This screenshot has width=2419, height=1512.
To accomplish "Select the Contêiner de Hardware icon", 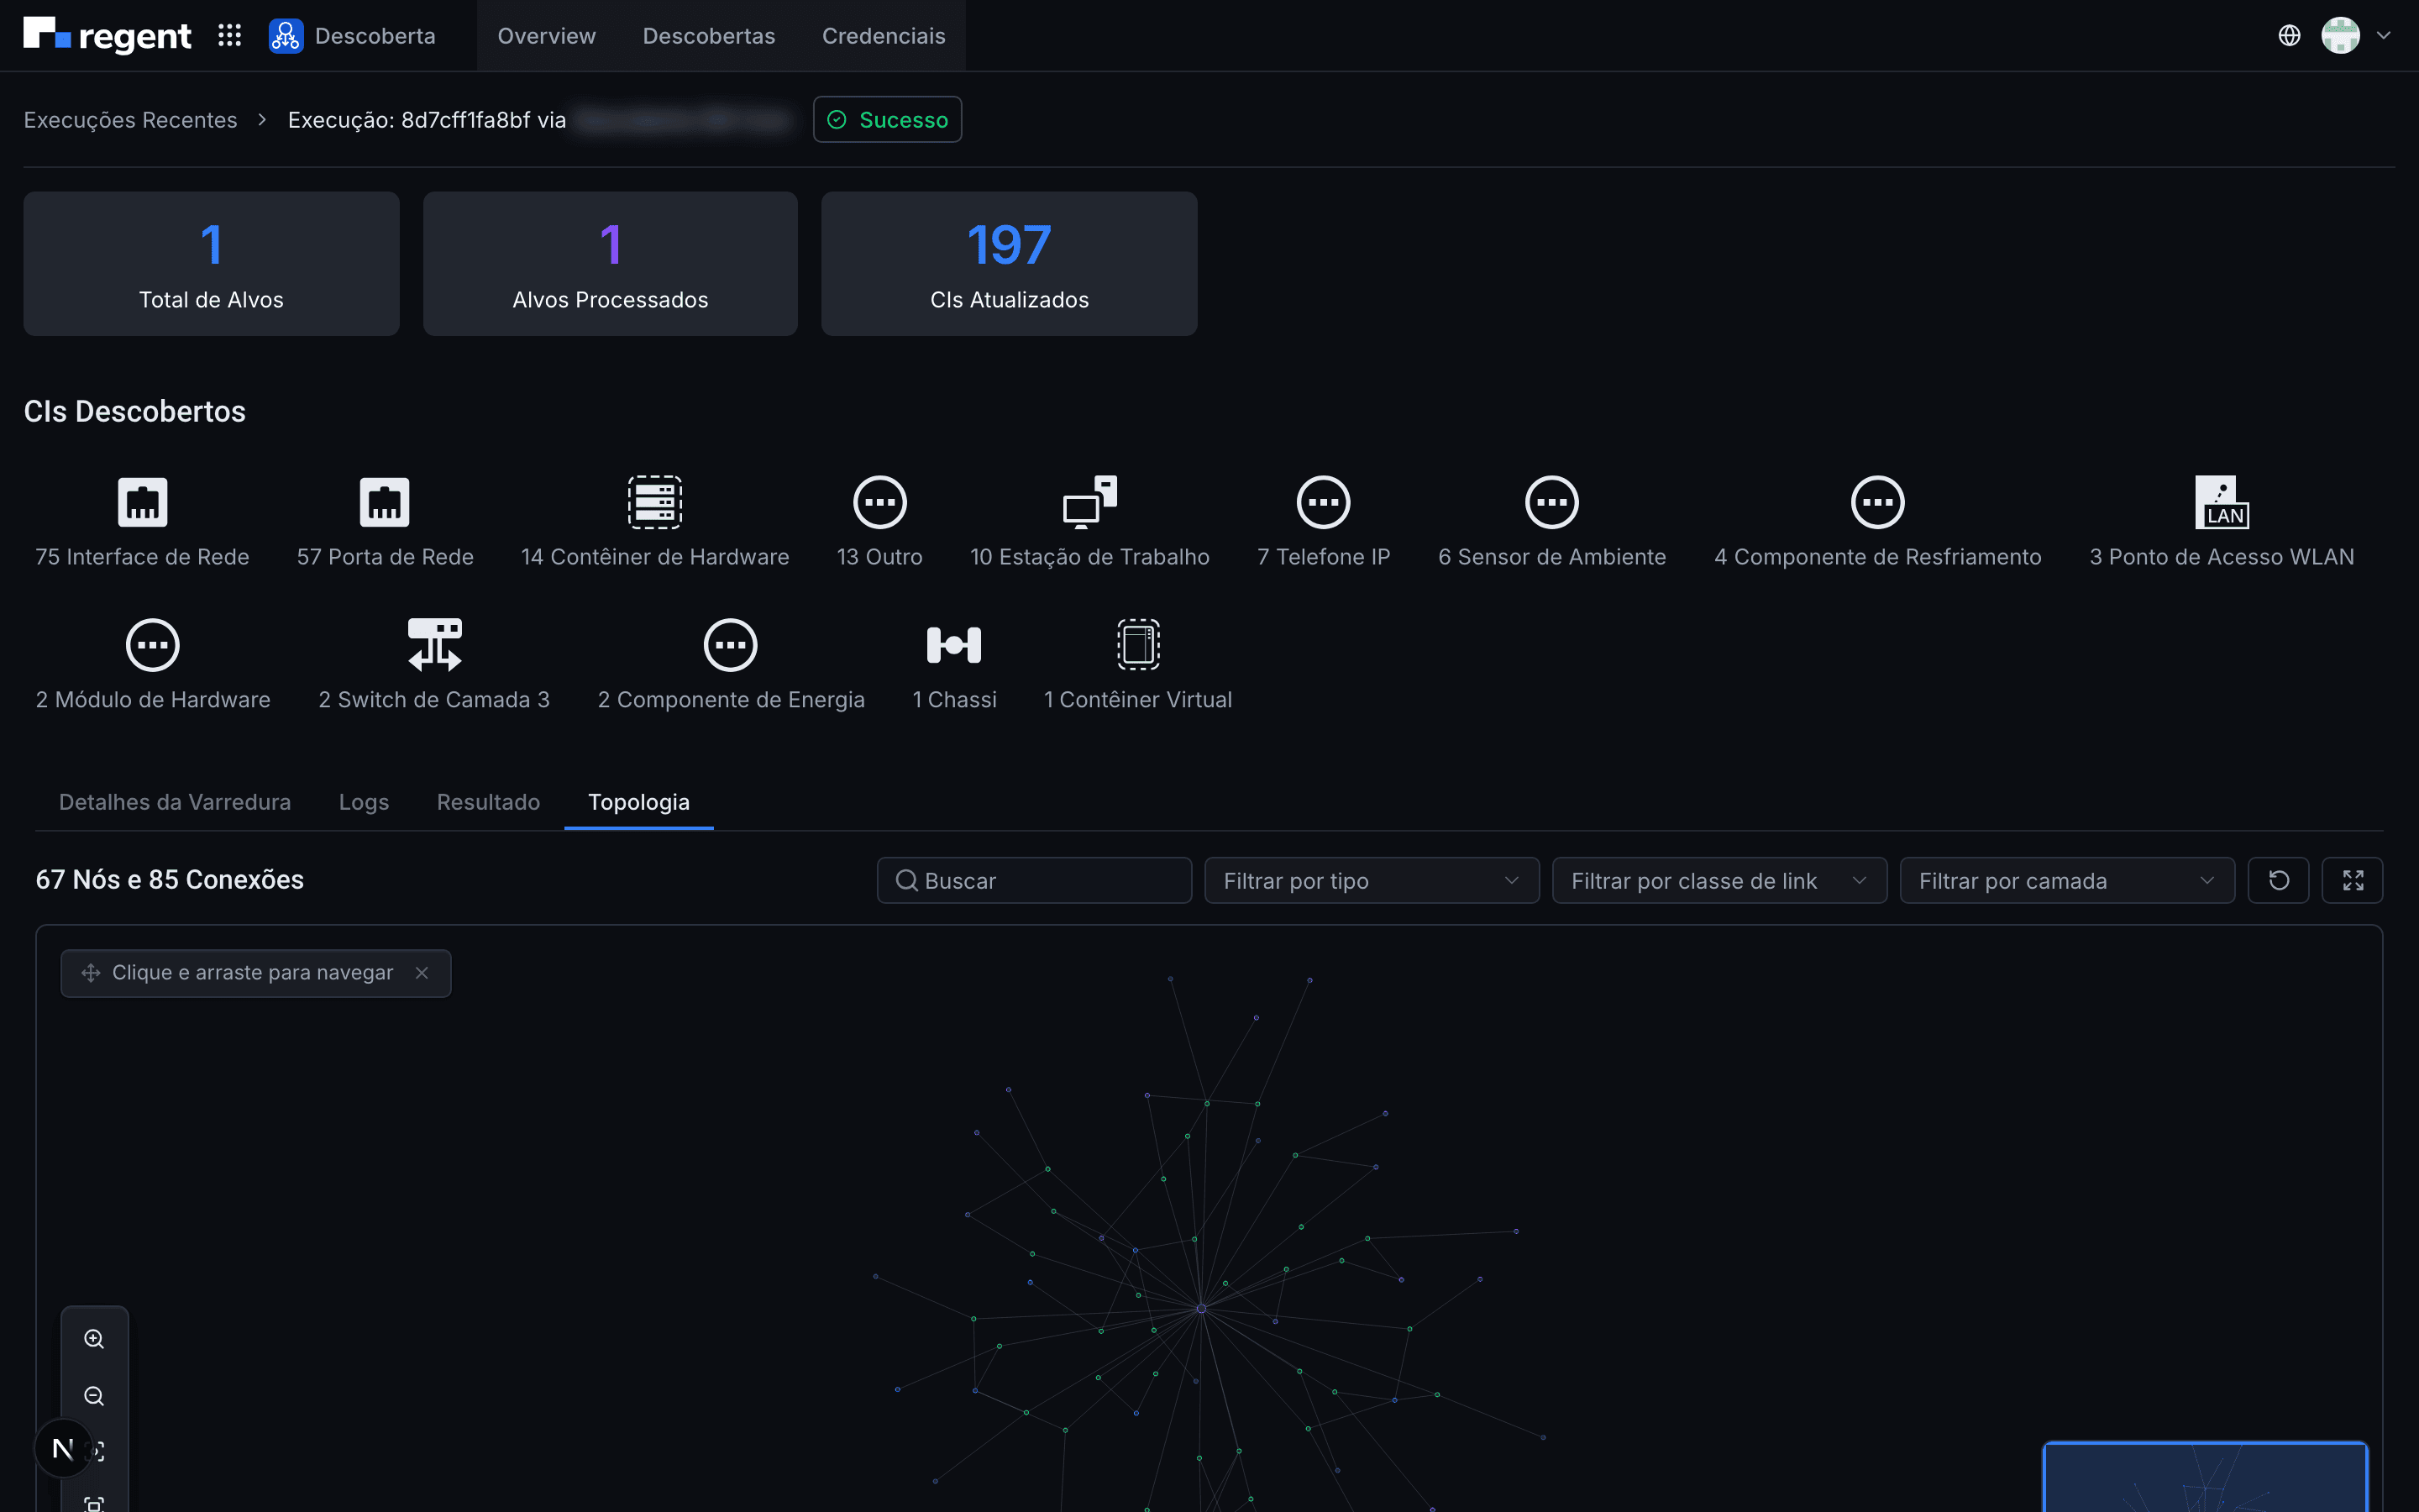I will [x=655, y=502].
